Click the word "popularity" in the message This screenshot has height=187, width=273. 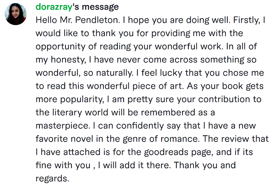coord(82,99)
